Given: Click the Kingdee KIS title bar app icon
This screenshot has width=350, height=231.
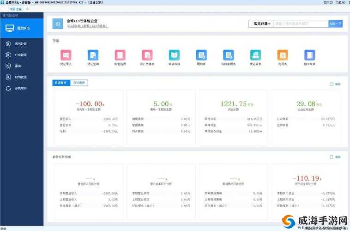Looking at the screenshot, I should (2, 2).
